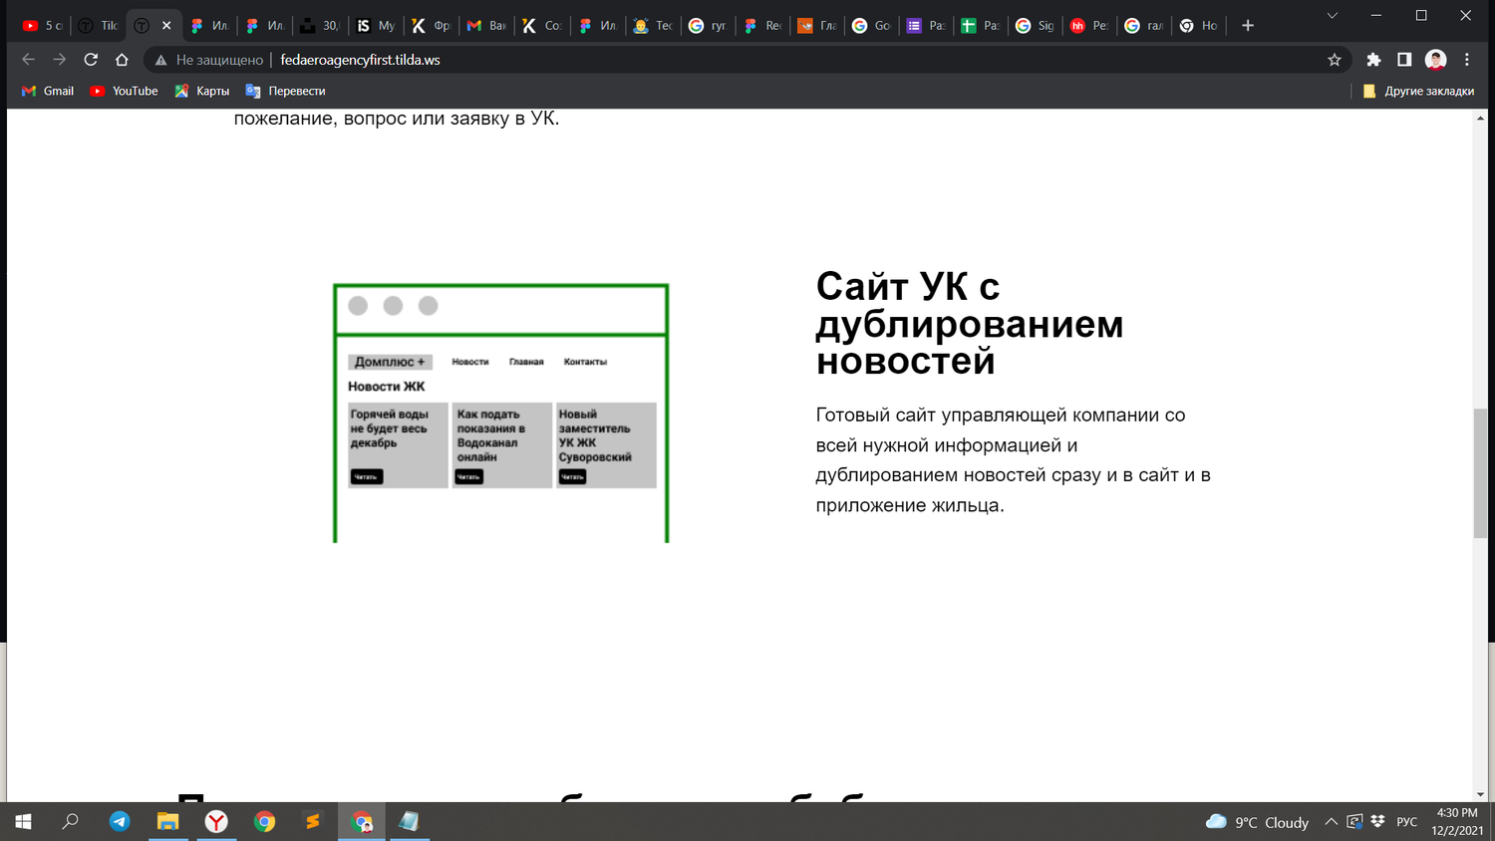Show hidden system tray icons
Image resolution: width=1495 pixels, height=841 pixels.
(1331, 821)
